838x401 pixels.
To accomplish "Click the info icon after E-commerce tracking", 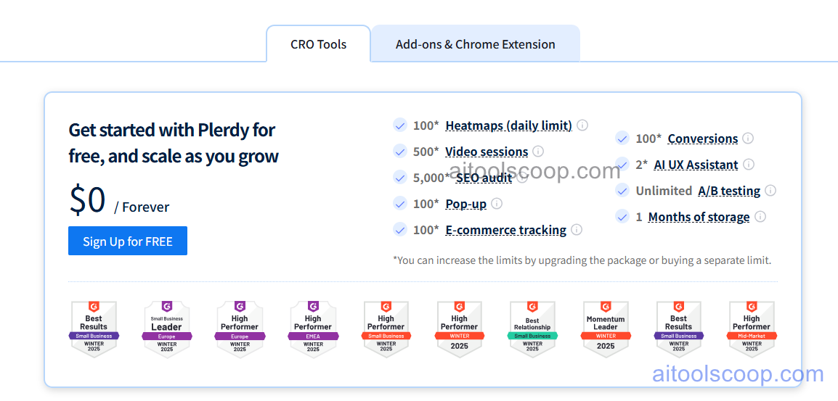I will (576, 230).
